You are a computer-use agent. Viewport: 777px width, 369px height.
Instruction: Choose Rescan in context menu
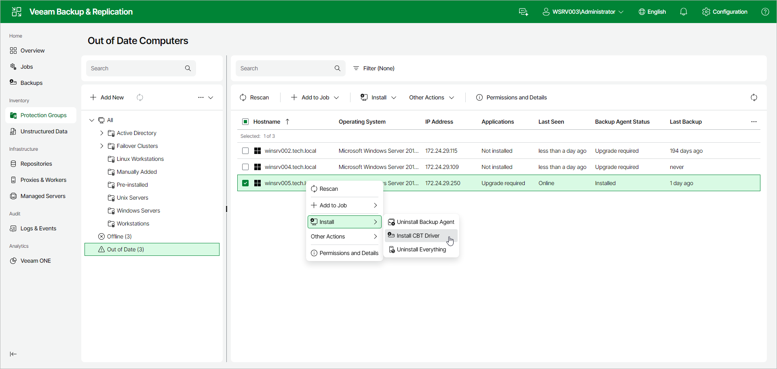pyautogui.click(x=344, y=189)
